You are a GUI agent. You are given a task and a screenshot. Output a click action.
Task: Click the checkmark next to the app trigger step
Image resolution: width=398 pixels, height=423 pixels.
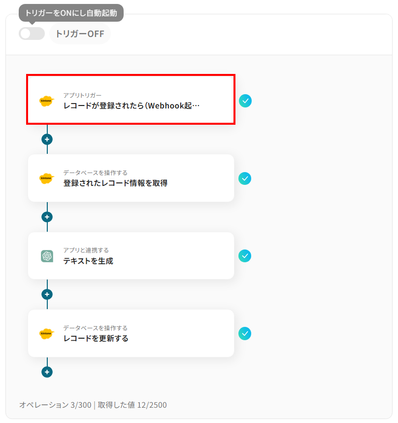(245, 101)
